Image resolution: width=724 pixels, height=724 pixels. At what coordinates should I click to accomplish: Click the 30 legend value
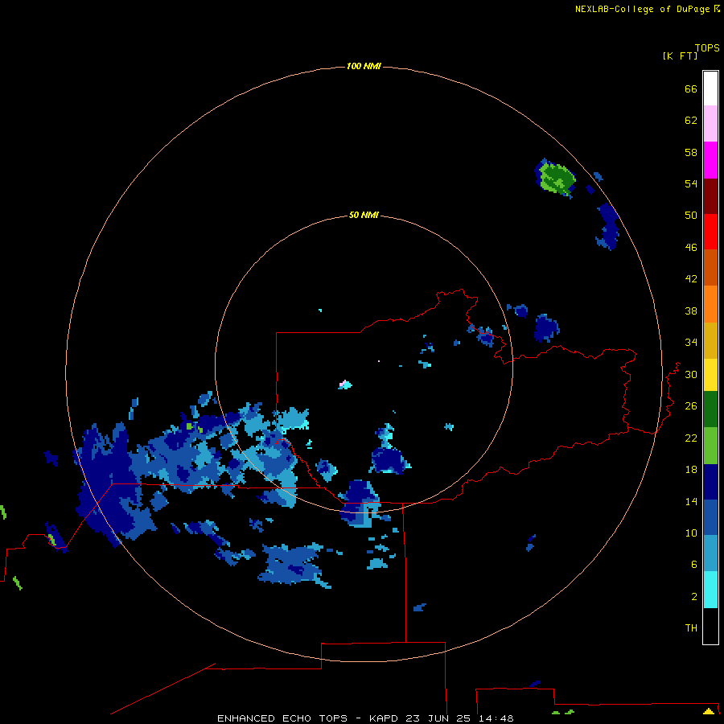[691, 374]
